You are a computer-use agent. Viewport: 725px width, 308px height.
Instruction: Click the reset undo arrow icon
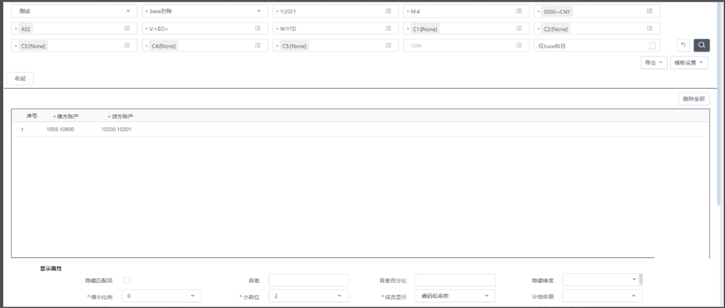click(x=684, y=46)
